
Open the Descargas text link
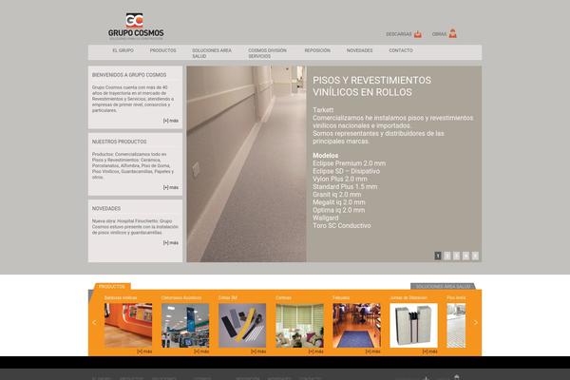(398, 34)
